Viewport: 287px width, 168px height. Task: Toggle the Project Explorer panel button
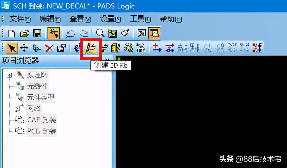pos(154,33)
